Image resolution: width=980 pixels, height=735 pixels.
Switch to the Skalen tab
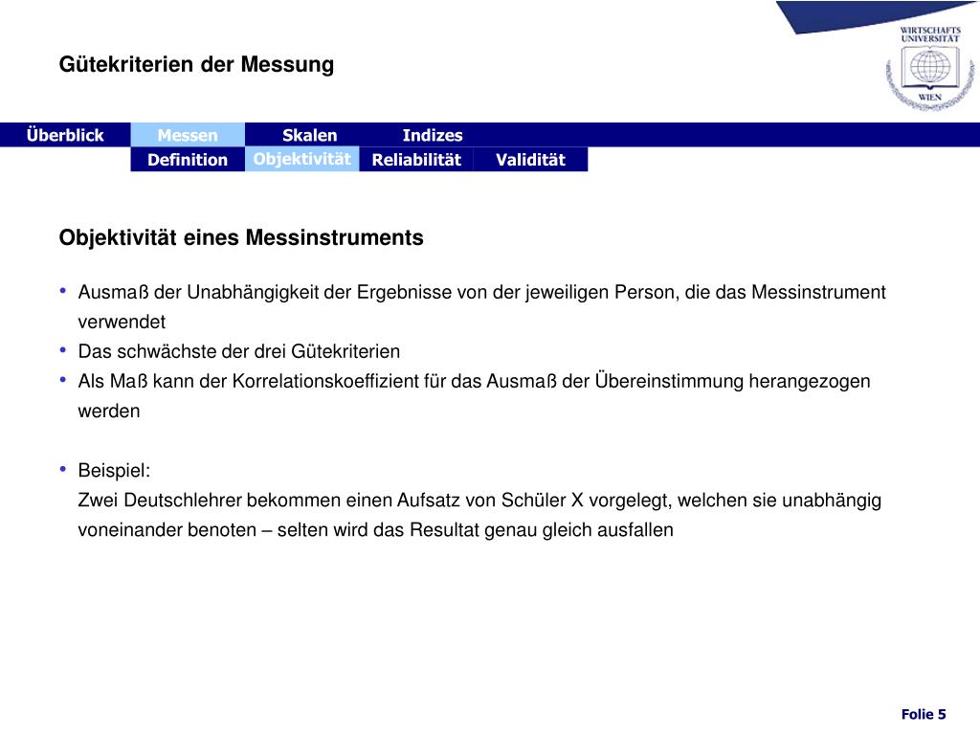tap(309, 135)
